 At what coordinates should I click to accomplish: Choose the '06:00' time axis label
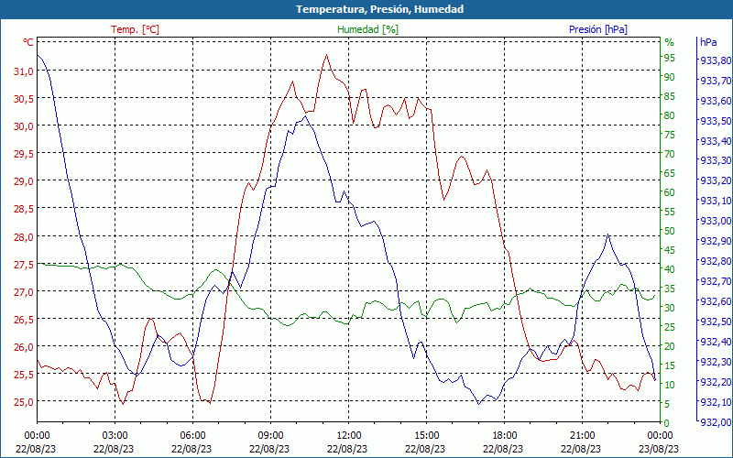[192, 436]
